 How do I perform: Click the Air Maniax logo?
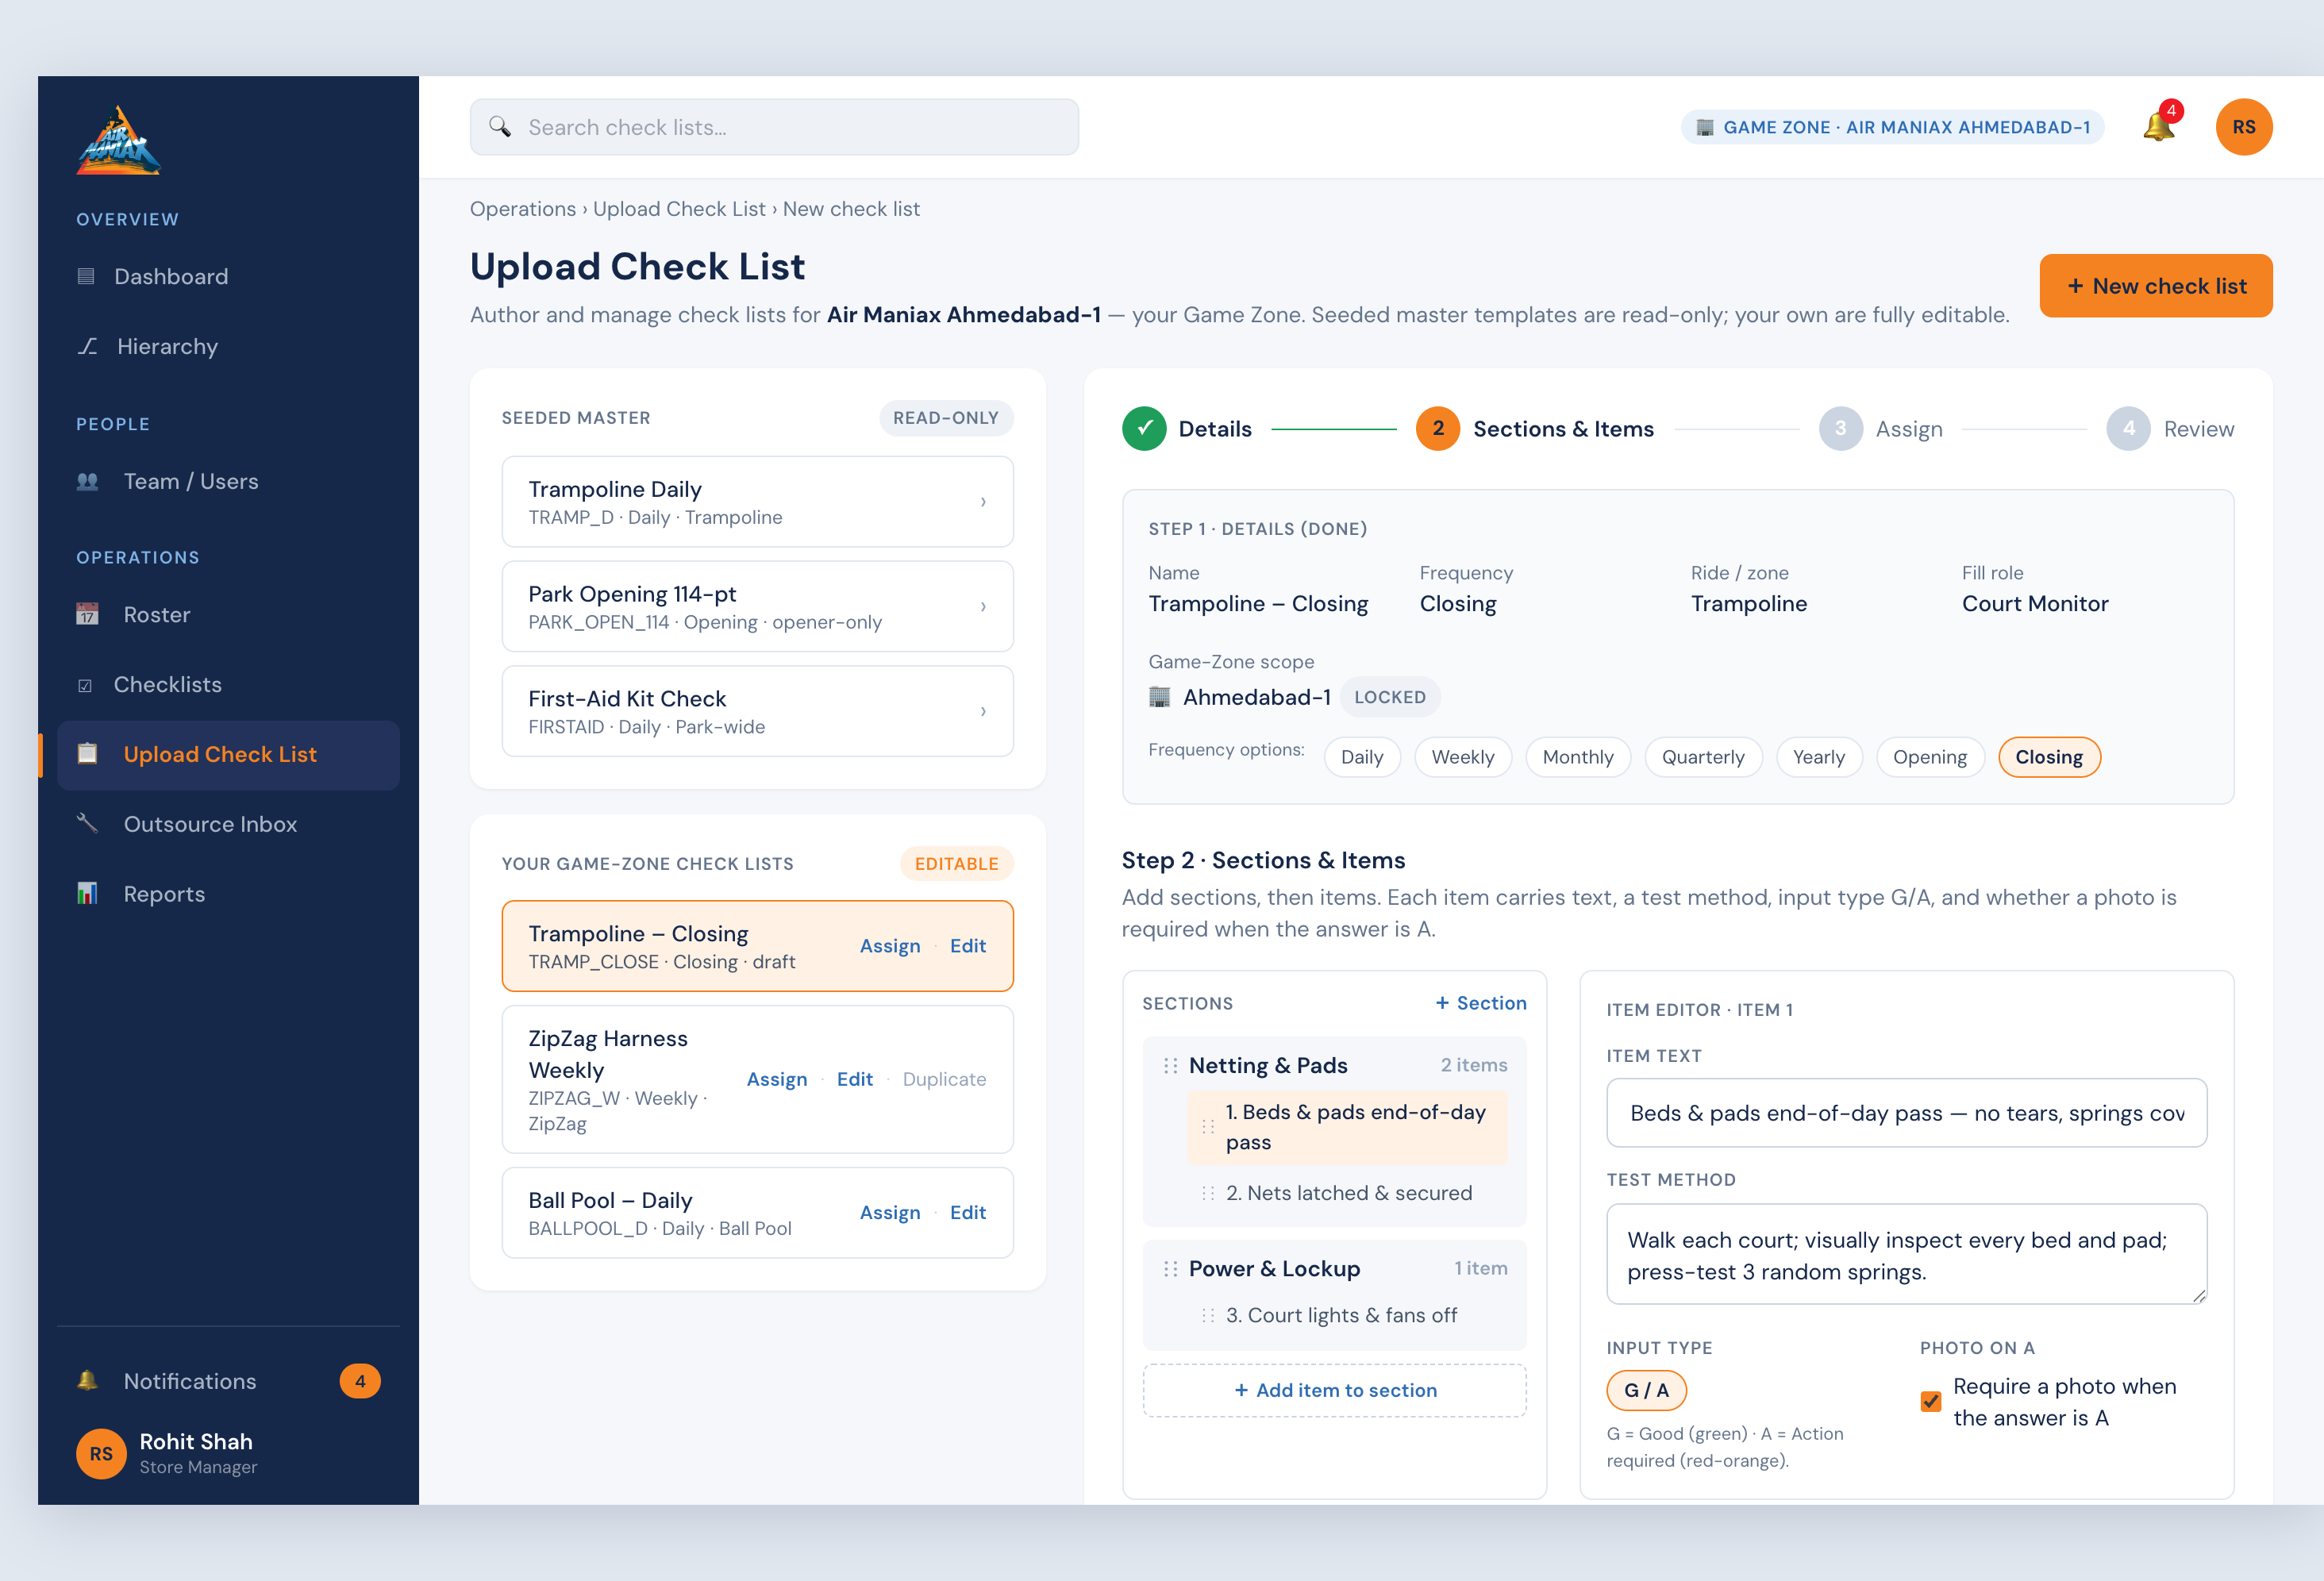(x=118, y=140)
